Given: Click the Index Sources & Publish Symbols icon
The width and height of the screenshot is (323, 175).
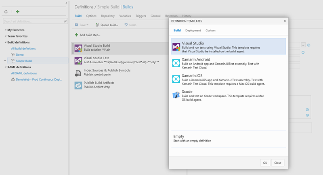Looking at the screenshot, I should tap(78, 73).
